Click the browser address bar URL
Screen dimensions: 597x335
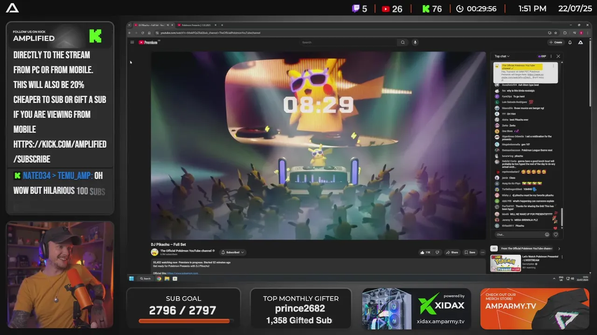pyautogui.click(x=210, y=33)
